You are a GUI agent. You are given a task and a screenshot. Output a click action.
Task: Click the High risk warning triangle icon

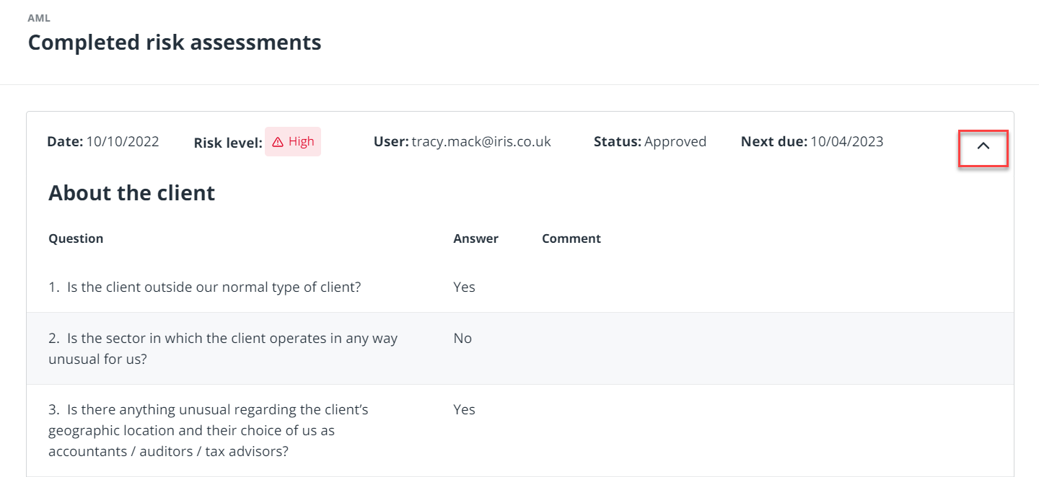[x=278, y=142]
